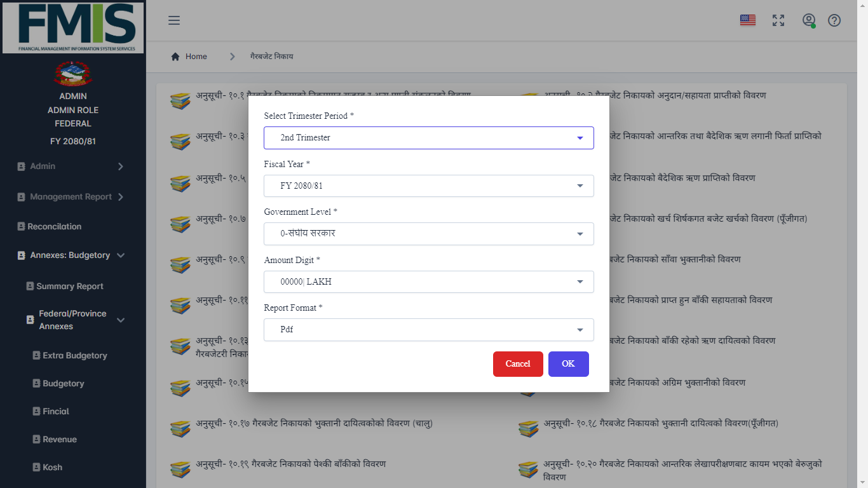Click the help question mark icon
Viewport: 868px width, 488px height.
point(834,20)
